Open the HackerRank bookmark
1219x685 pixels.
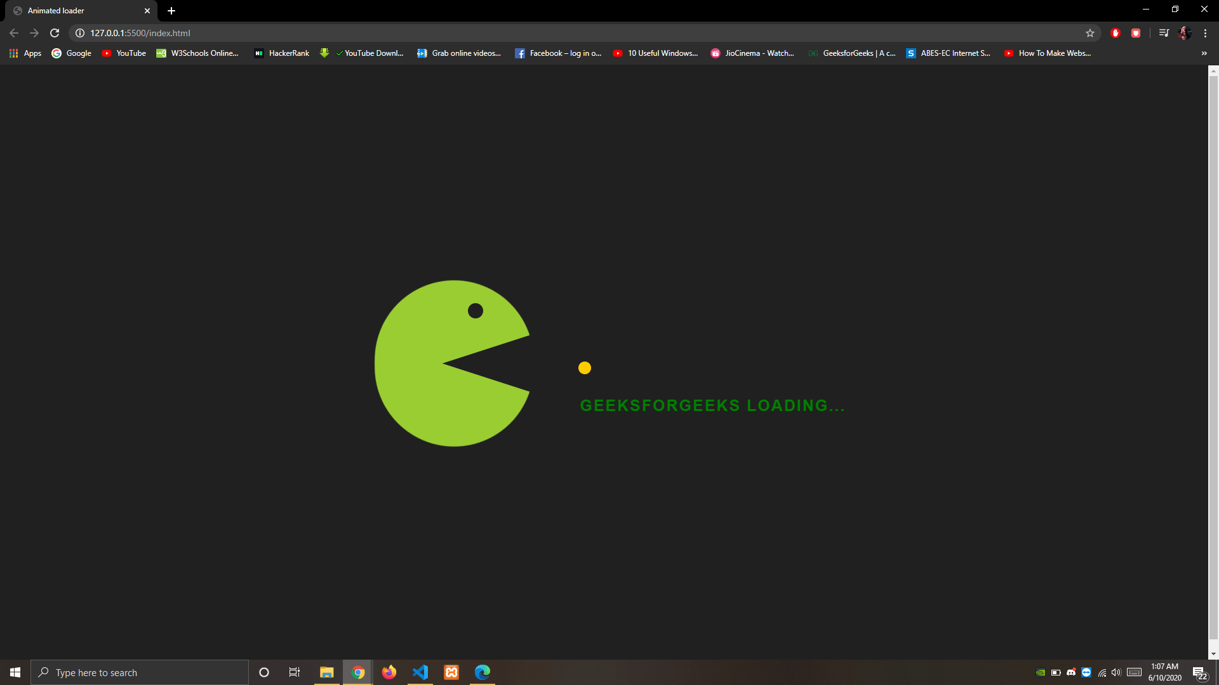[282, 53]
